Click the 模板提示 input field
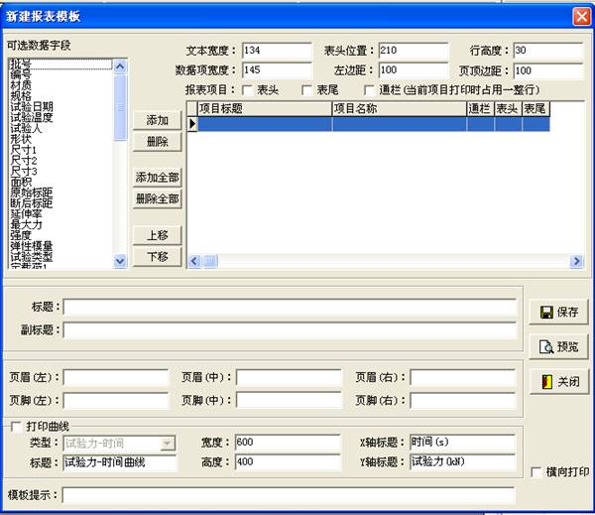The width and height of the screenshot is (595, 515). point(289,495)
